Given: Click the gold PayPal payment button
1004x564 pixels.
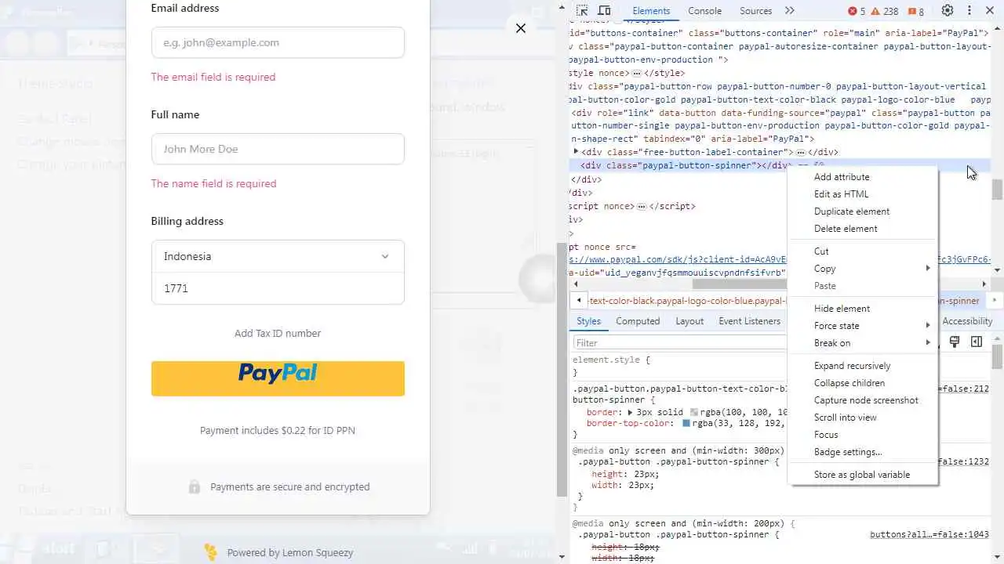Looking at the screenshot, I should (x=278, y=378).
